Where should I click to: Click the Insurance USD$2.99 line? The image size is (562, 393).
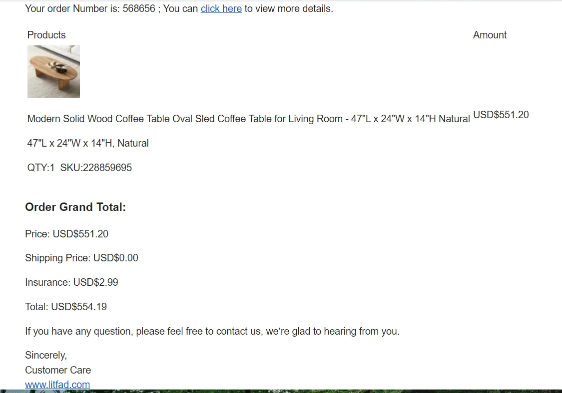coord(71,282)
